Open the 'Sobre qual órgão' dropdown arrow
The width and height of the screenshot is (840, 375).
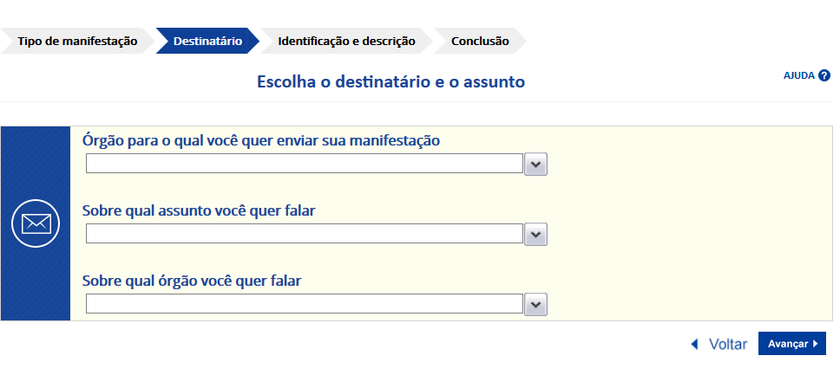(x=535, y=304)
